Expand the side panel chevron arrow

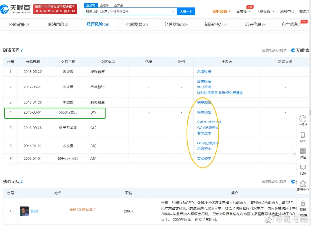[x=295, y=153]
